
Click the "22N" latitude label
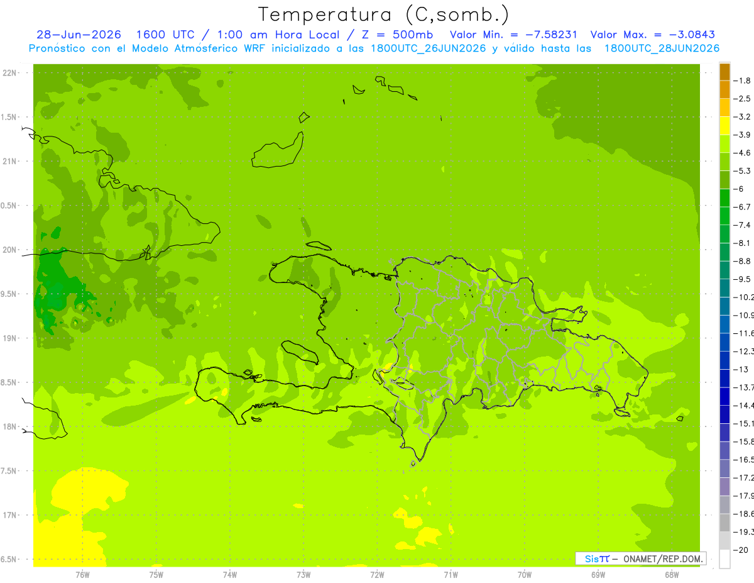[x=10, y=73]
